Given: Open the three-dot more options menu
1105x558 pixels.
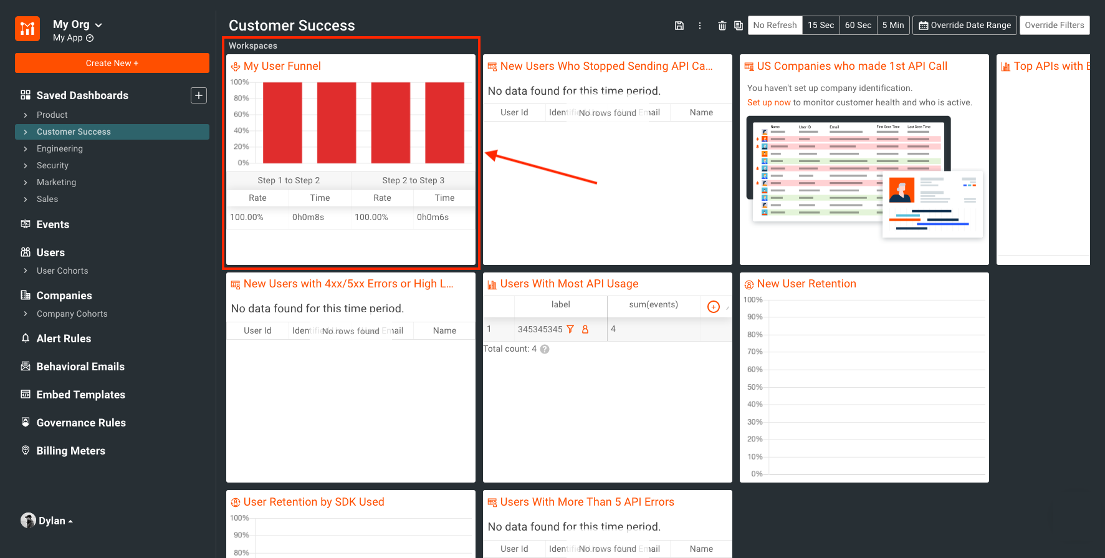Looking at the screenshot, I should tap(700, 26).
